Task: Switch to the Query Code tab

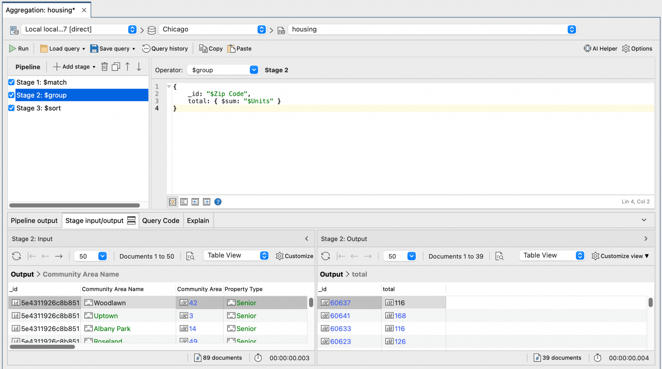Action: pos(160,220)
